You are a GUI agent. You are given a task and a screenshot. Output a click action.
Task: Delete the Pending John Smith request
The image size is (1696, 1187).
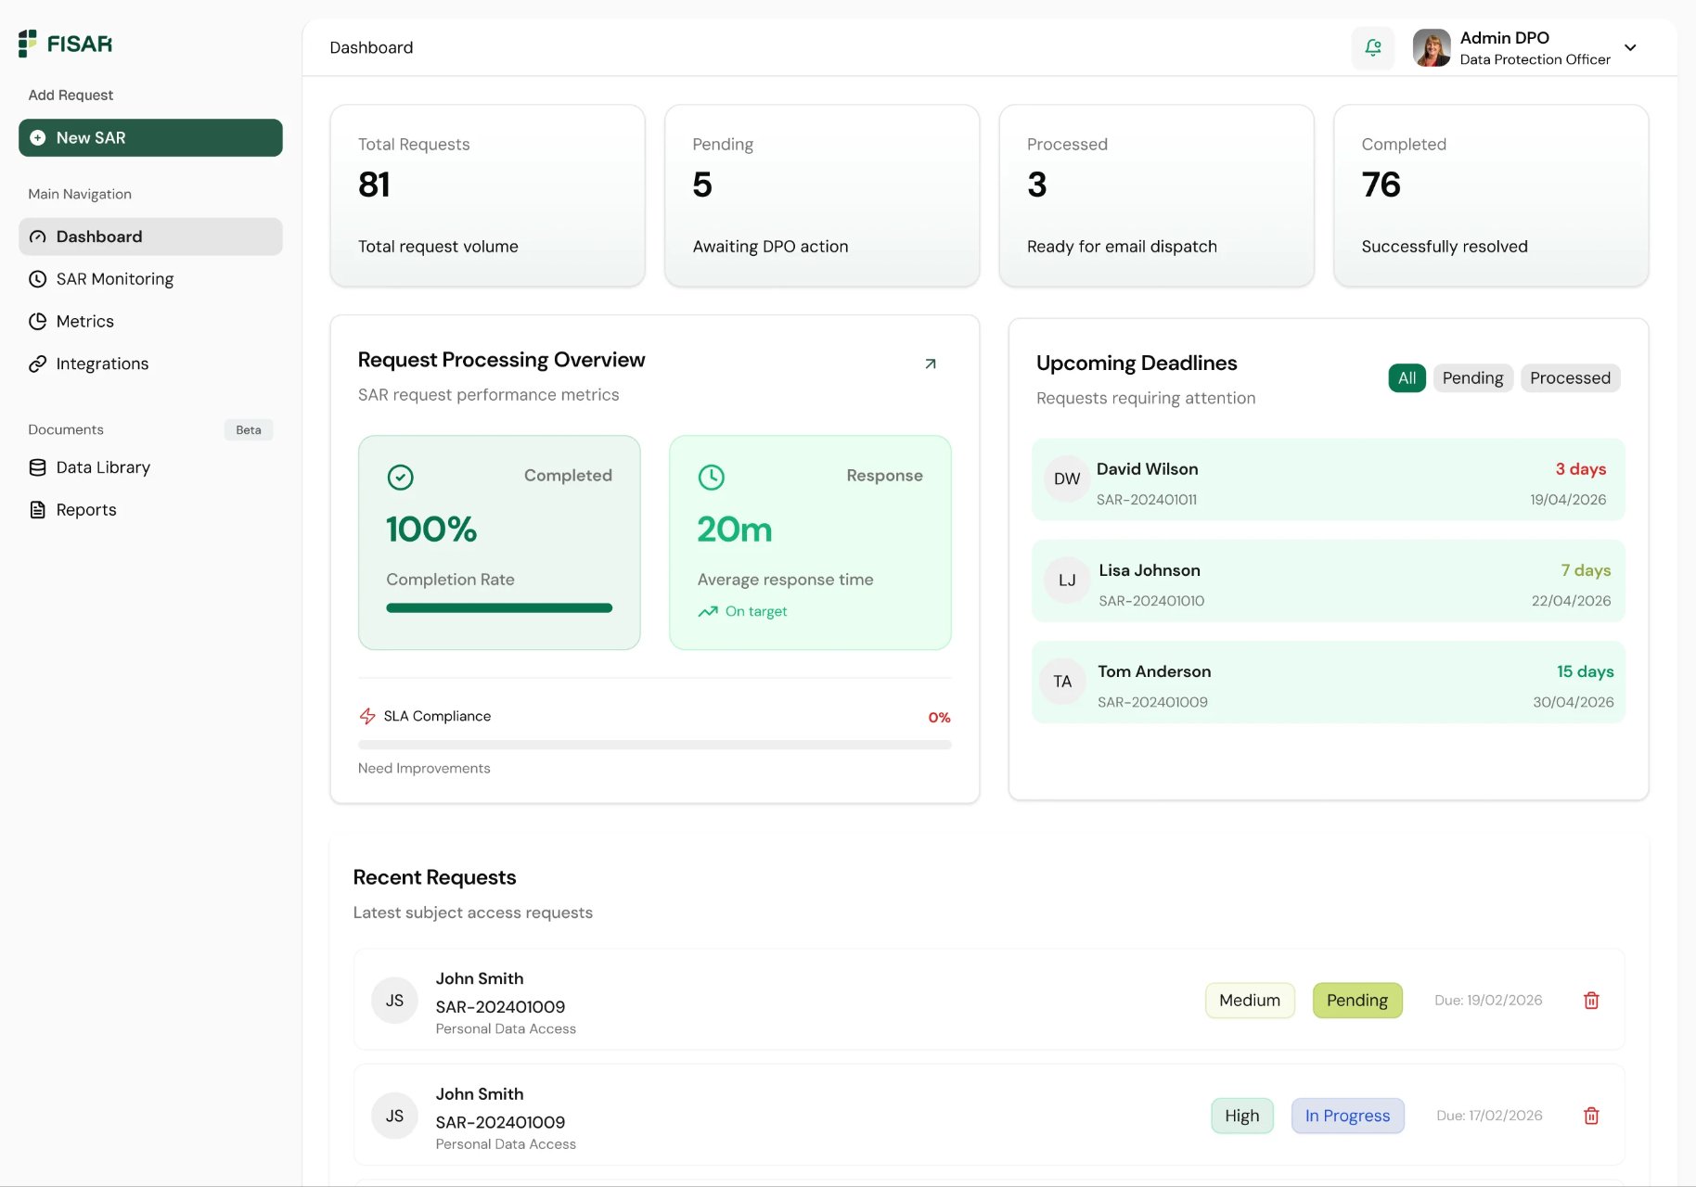[x=1591, y=1001]
